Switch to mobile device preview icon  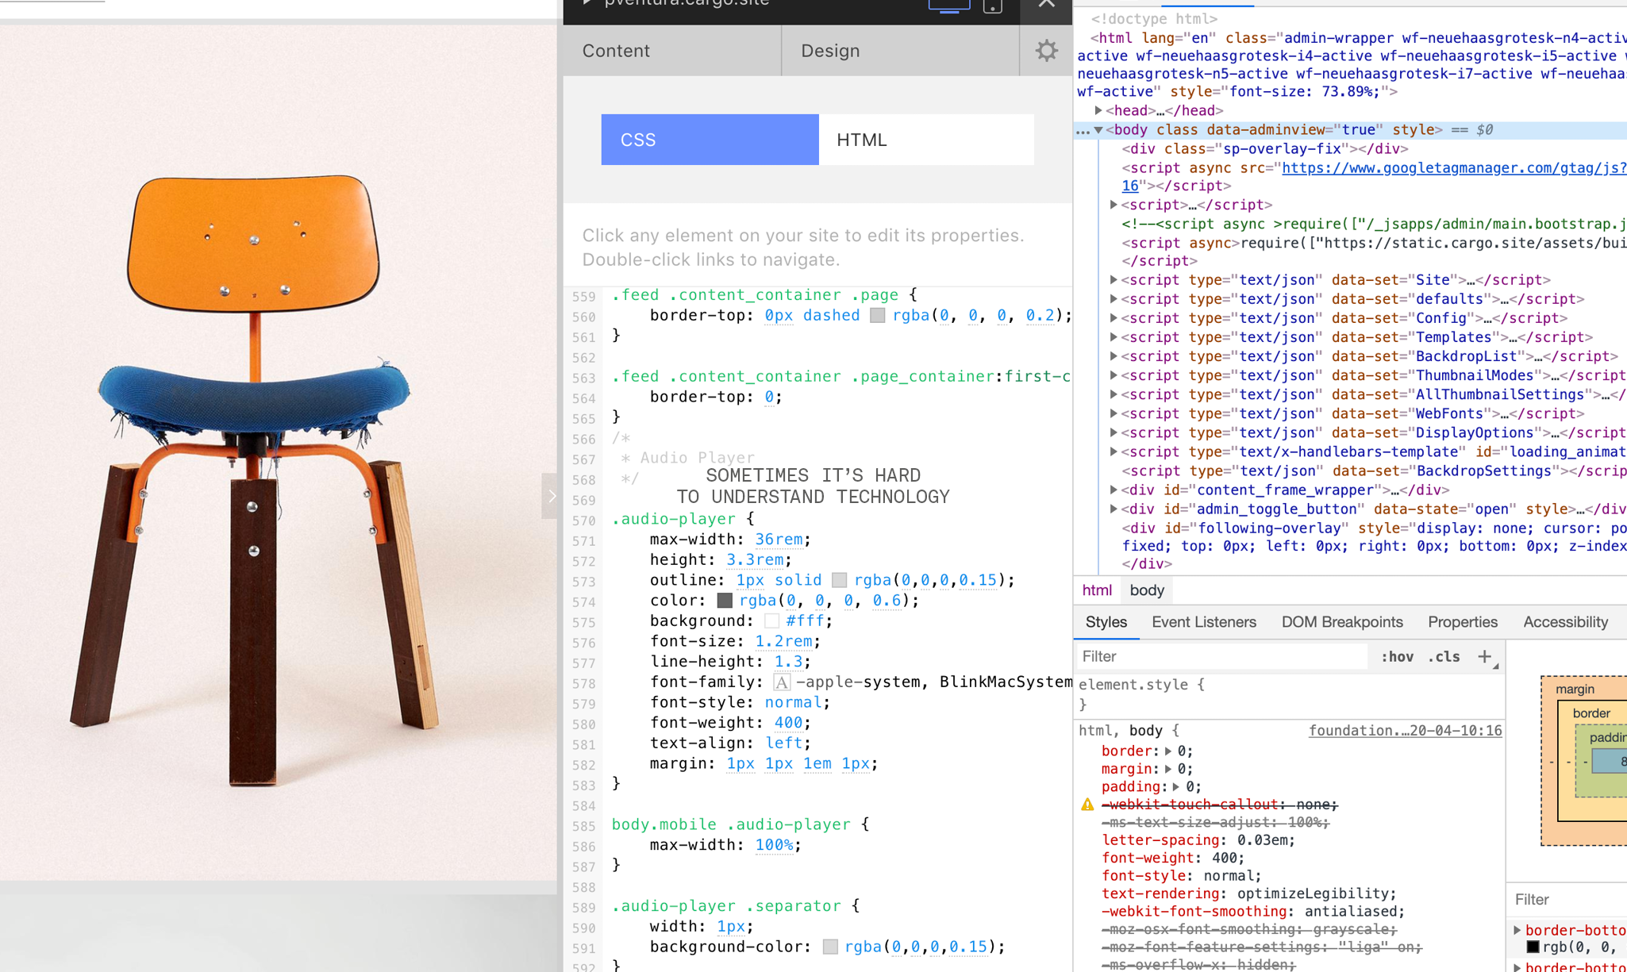(x=992, y=6)
